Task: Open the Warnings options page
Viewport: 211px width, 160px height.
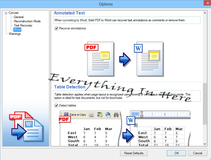Action: (x=15, y=34)
